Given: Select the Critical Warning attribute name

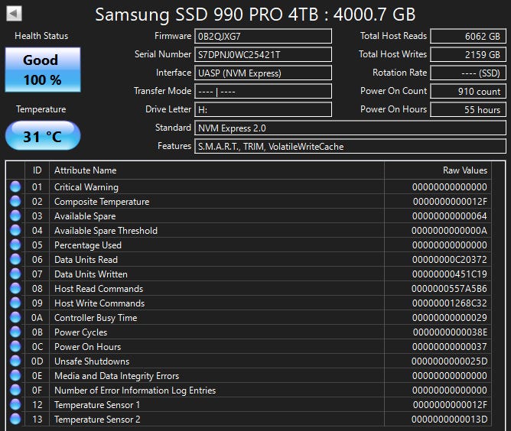Looking at the screenshot, I should coord(86,187).
